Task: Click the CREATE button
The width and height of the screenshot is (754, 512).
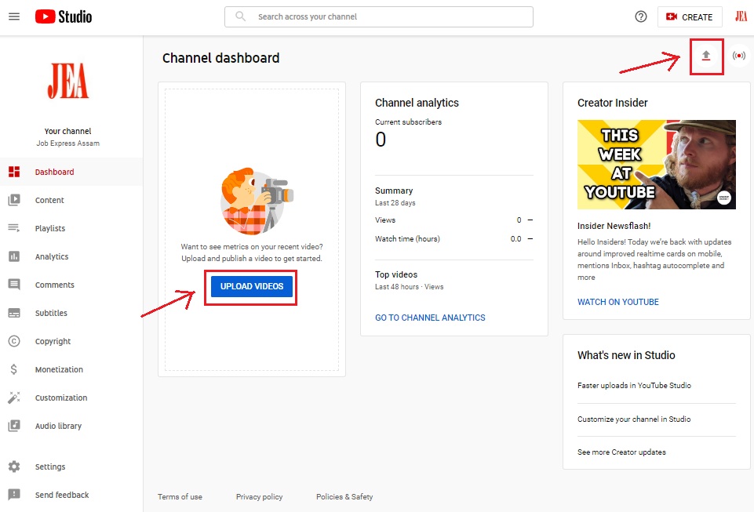Action: point(690,16)
